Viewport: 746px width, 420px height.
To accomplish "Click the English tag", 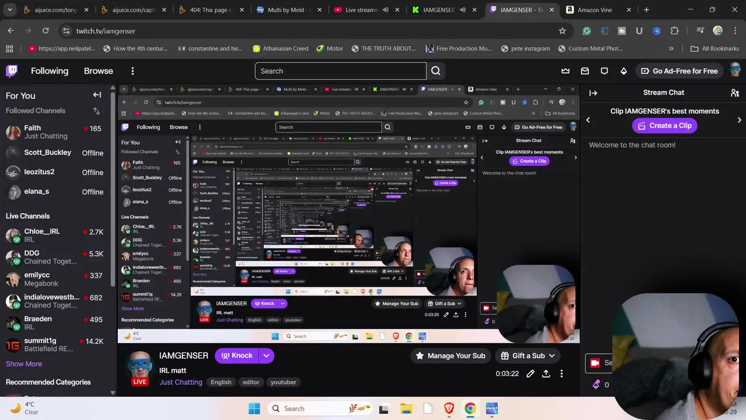I will click(x=221, y=382).
